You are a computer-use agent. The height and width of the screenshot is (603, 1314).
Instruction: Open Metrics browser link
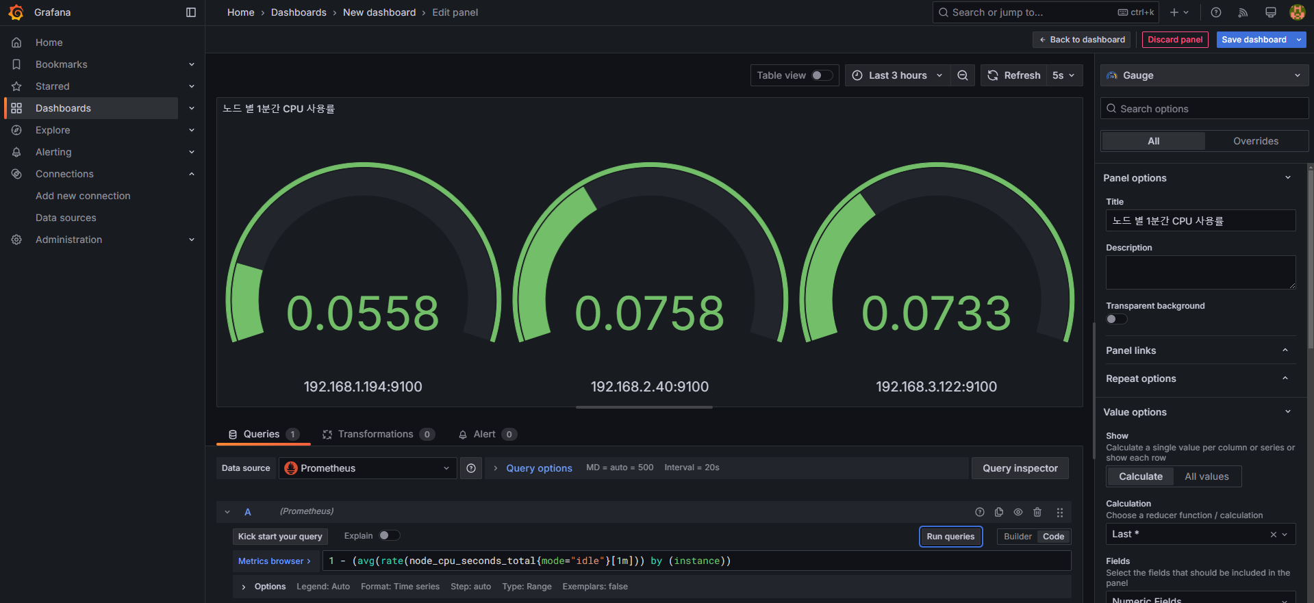tap(275, 561)
